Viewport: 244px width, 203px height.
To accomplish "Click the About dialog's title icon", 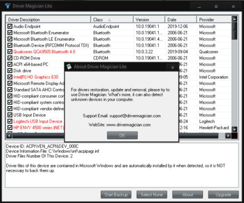I will pos(69,67).
